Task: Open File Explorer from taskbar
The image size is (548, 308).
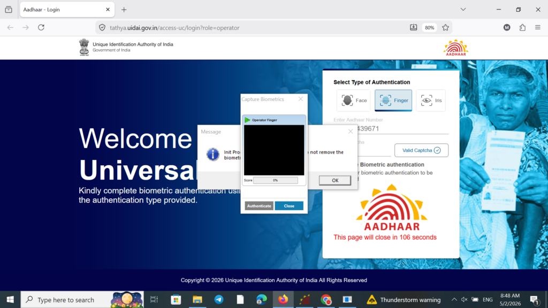Action: pos(197,299)
